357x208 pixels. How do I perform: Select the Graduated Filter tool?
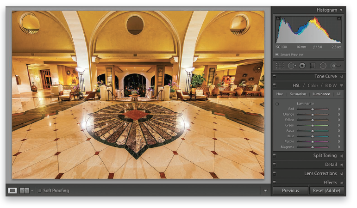coord(312,66)
